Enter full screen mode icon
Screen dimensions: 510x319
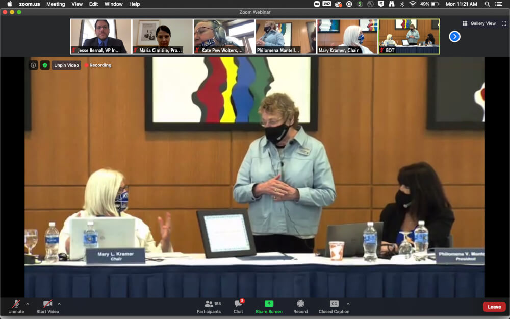coord(504,23)
